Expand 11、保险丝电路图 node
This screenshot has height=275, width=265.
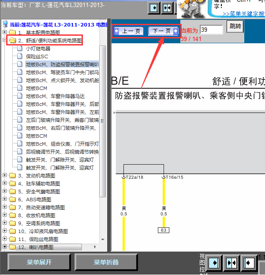click(x=4, y=239)
